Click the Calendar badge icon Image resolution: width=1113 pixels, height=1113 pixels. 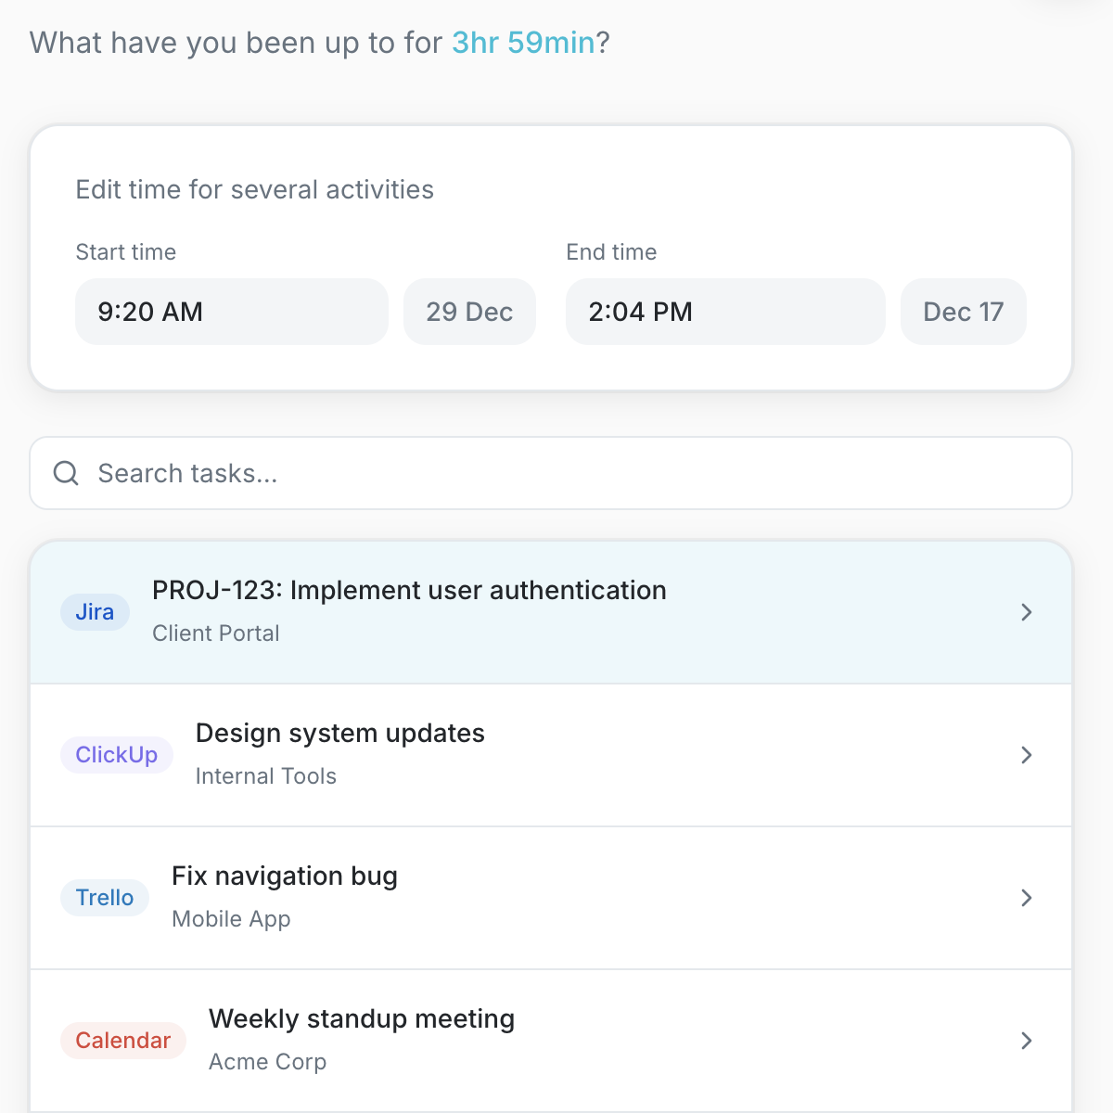(123, 1041)
